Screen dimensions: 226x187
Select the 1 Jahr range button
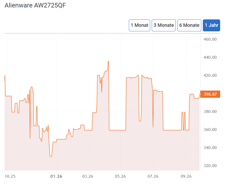click(211, 25)
